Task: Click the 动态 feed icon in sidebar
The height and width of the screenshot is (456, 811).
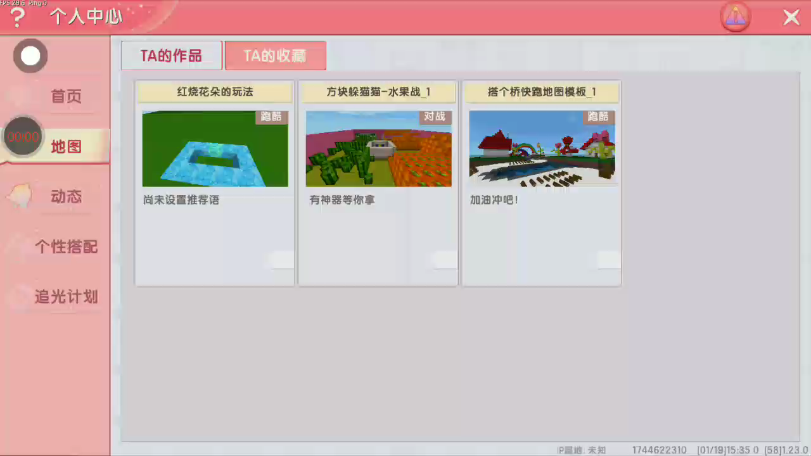Action: (20, 196)
